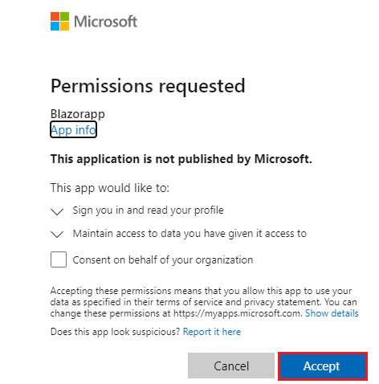This screenshot has height=384, width=379.
Task: Select the 'Sign you in and read your profile' permission
Action: (x=148, y=210)
